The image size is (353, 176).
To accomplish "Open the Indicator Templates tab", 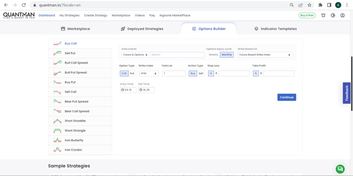I will pyautogui.click(x=275, y=29).
